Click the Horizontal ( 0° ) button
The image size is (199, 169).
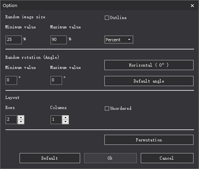(149, 65)
